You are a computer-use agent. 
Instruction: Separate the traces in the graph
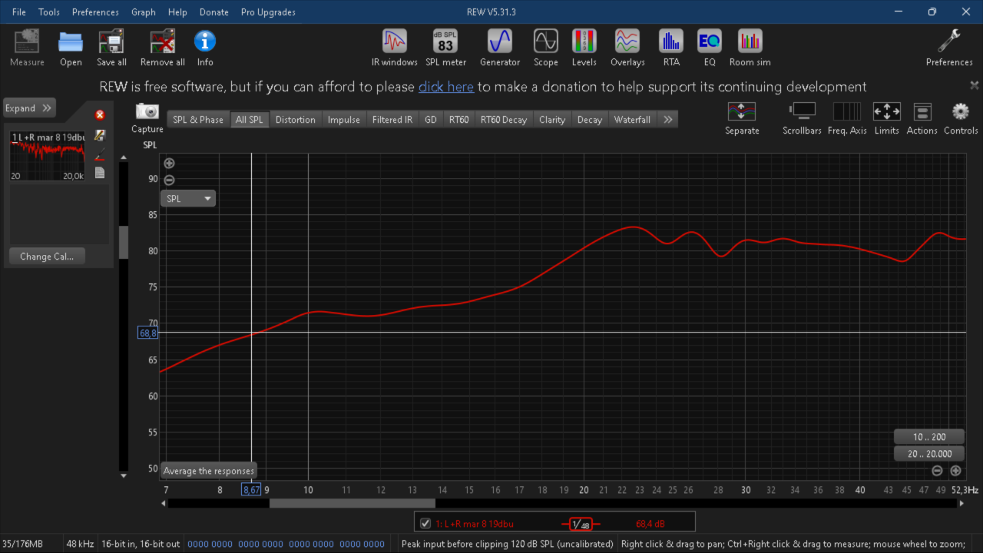(x=742, y=118)
